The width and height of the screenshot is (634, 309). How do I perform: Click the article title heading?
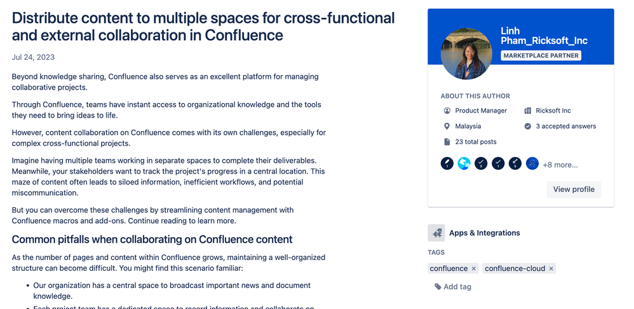(203, 27)
